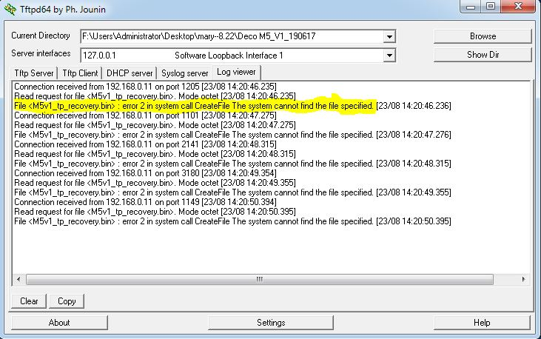Click the horizontal scrollbar thumb
This screenshot has height=339, width=541.
click(x=260, y=279)
